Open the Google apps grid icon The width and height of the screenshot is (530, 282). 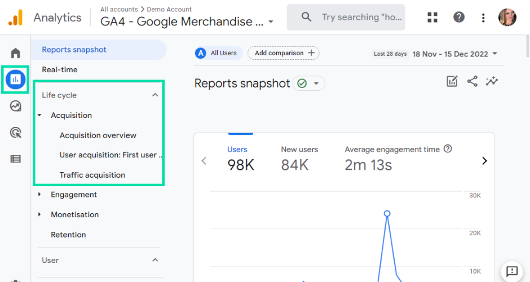click(x=432, y=17)
